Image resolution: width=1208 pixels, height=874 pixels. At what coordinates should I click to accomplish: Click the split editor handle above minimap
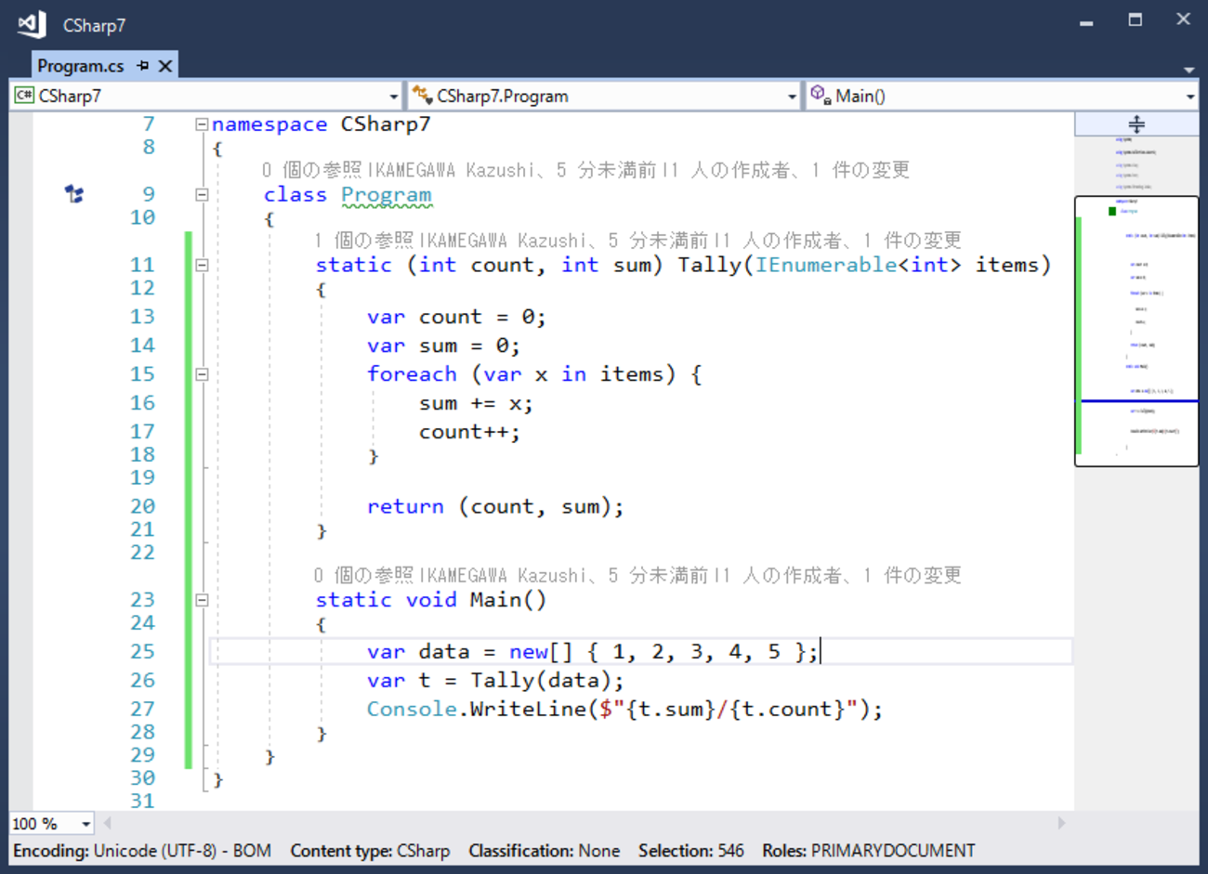(x=1136, y=124)
